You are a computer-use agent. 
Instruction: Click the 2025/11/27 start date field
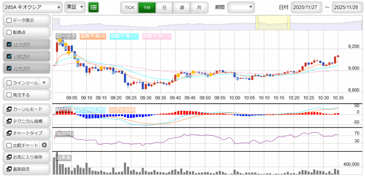click(x=306, y=7)
